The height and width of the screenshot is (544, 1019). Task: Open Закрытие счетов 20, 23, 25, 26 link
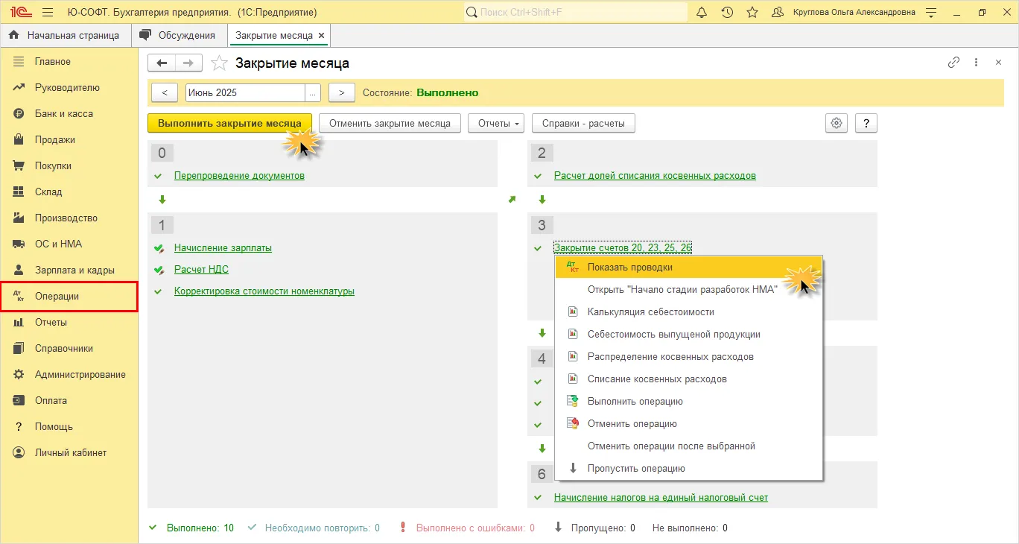pos(623,248)
